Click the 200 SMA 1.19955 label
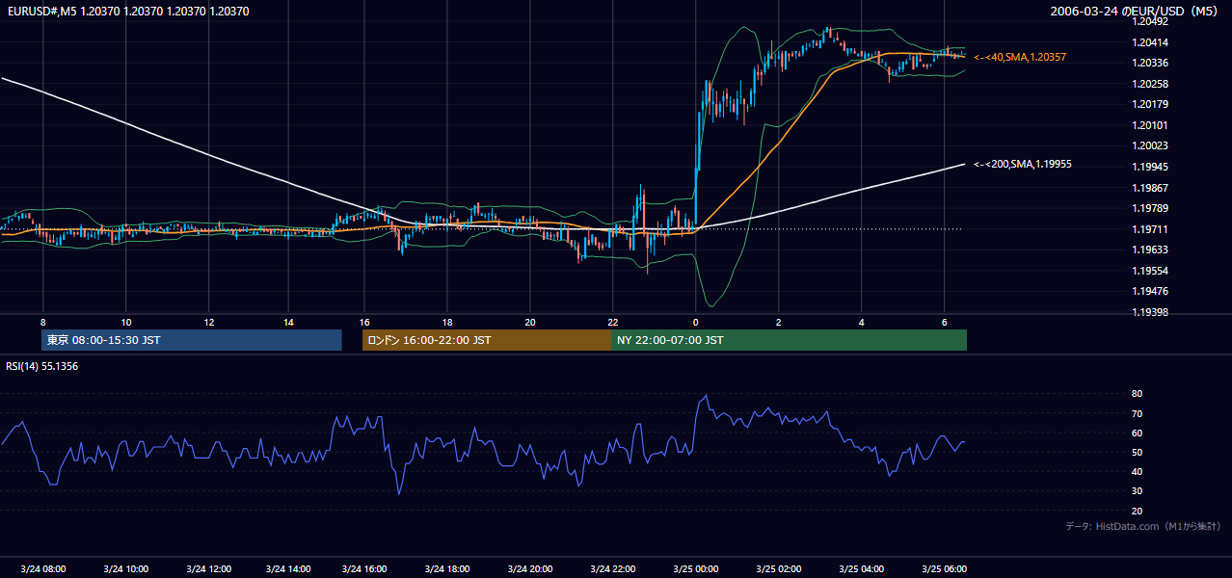The width and height of the screenshot is (1232, 578). point(1023,165)
